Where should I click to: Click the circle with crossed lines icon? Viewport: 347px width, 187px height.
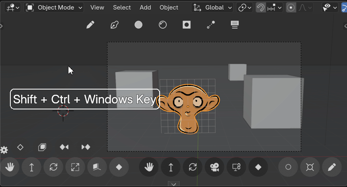coord(310,167)
